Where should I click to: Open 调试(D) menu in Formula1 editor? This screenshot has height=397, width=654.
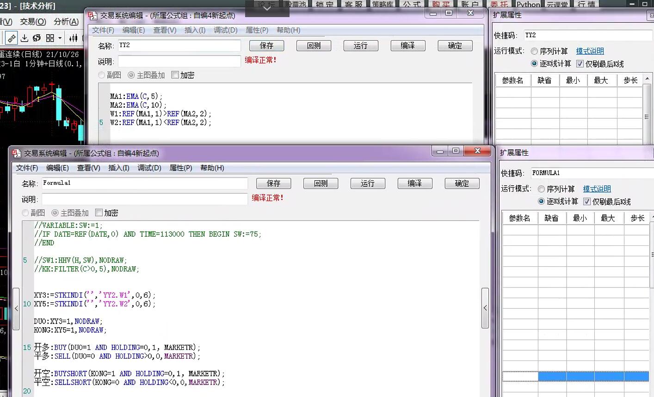point(149,168)
